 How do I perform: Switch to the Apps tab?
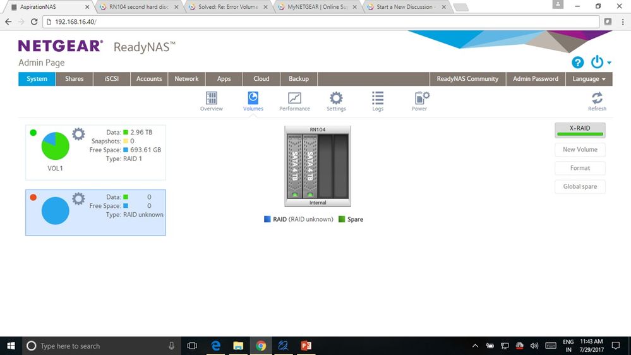[x=224, y=79]
